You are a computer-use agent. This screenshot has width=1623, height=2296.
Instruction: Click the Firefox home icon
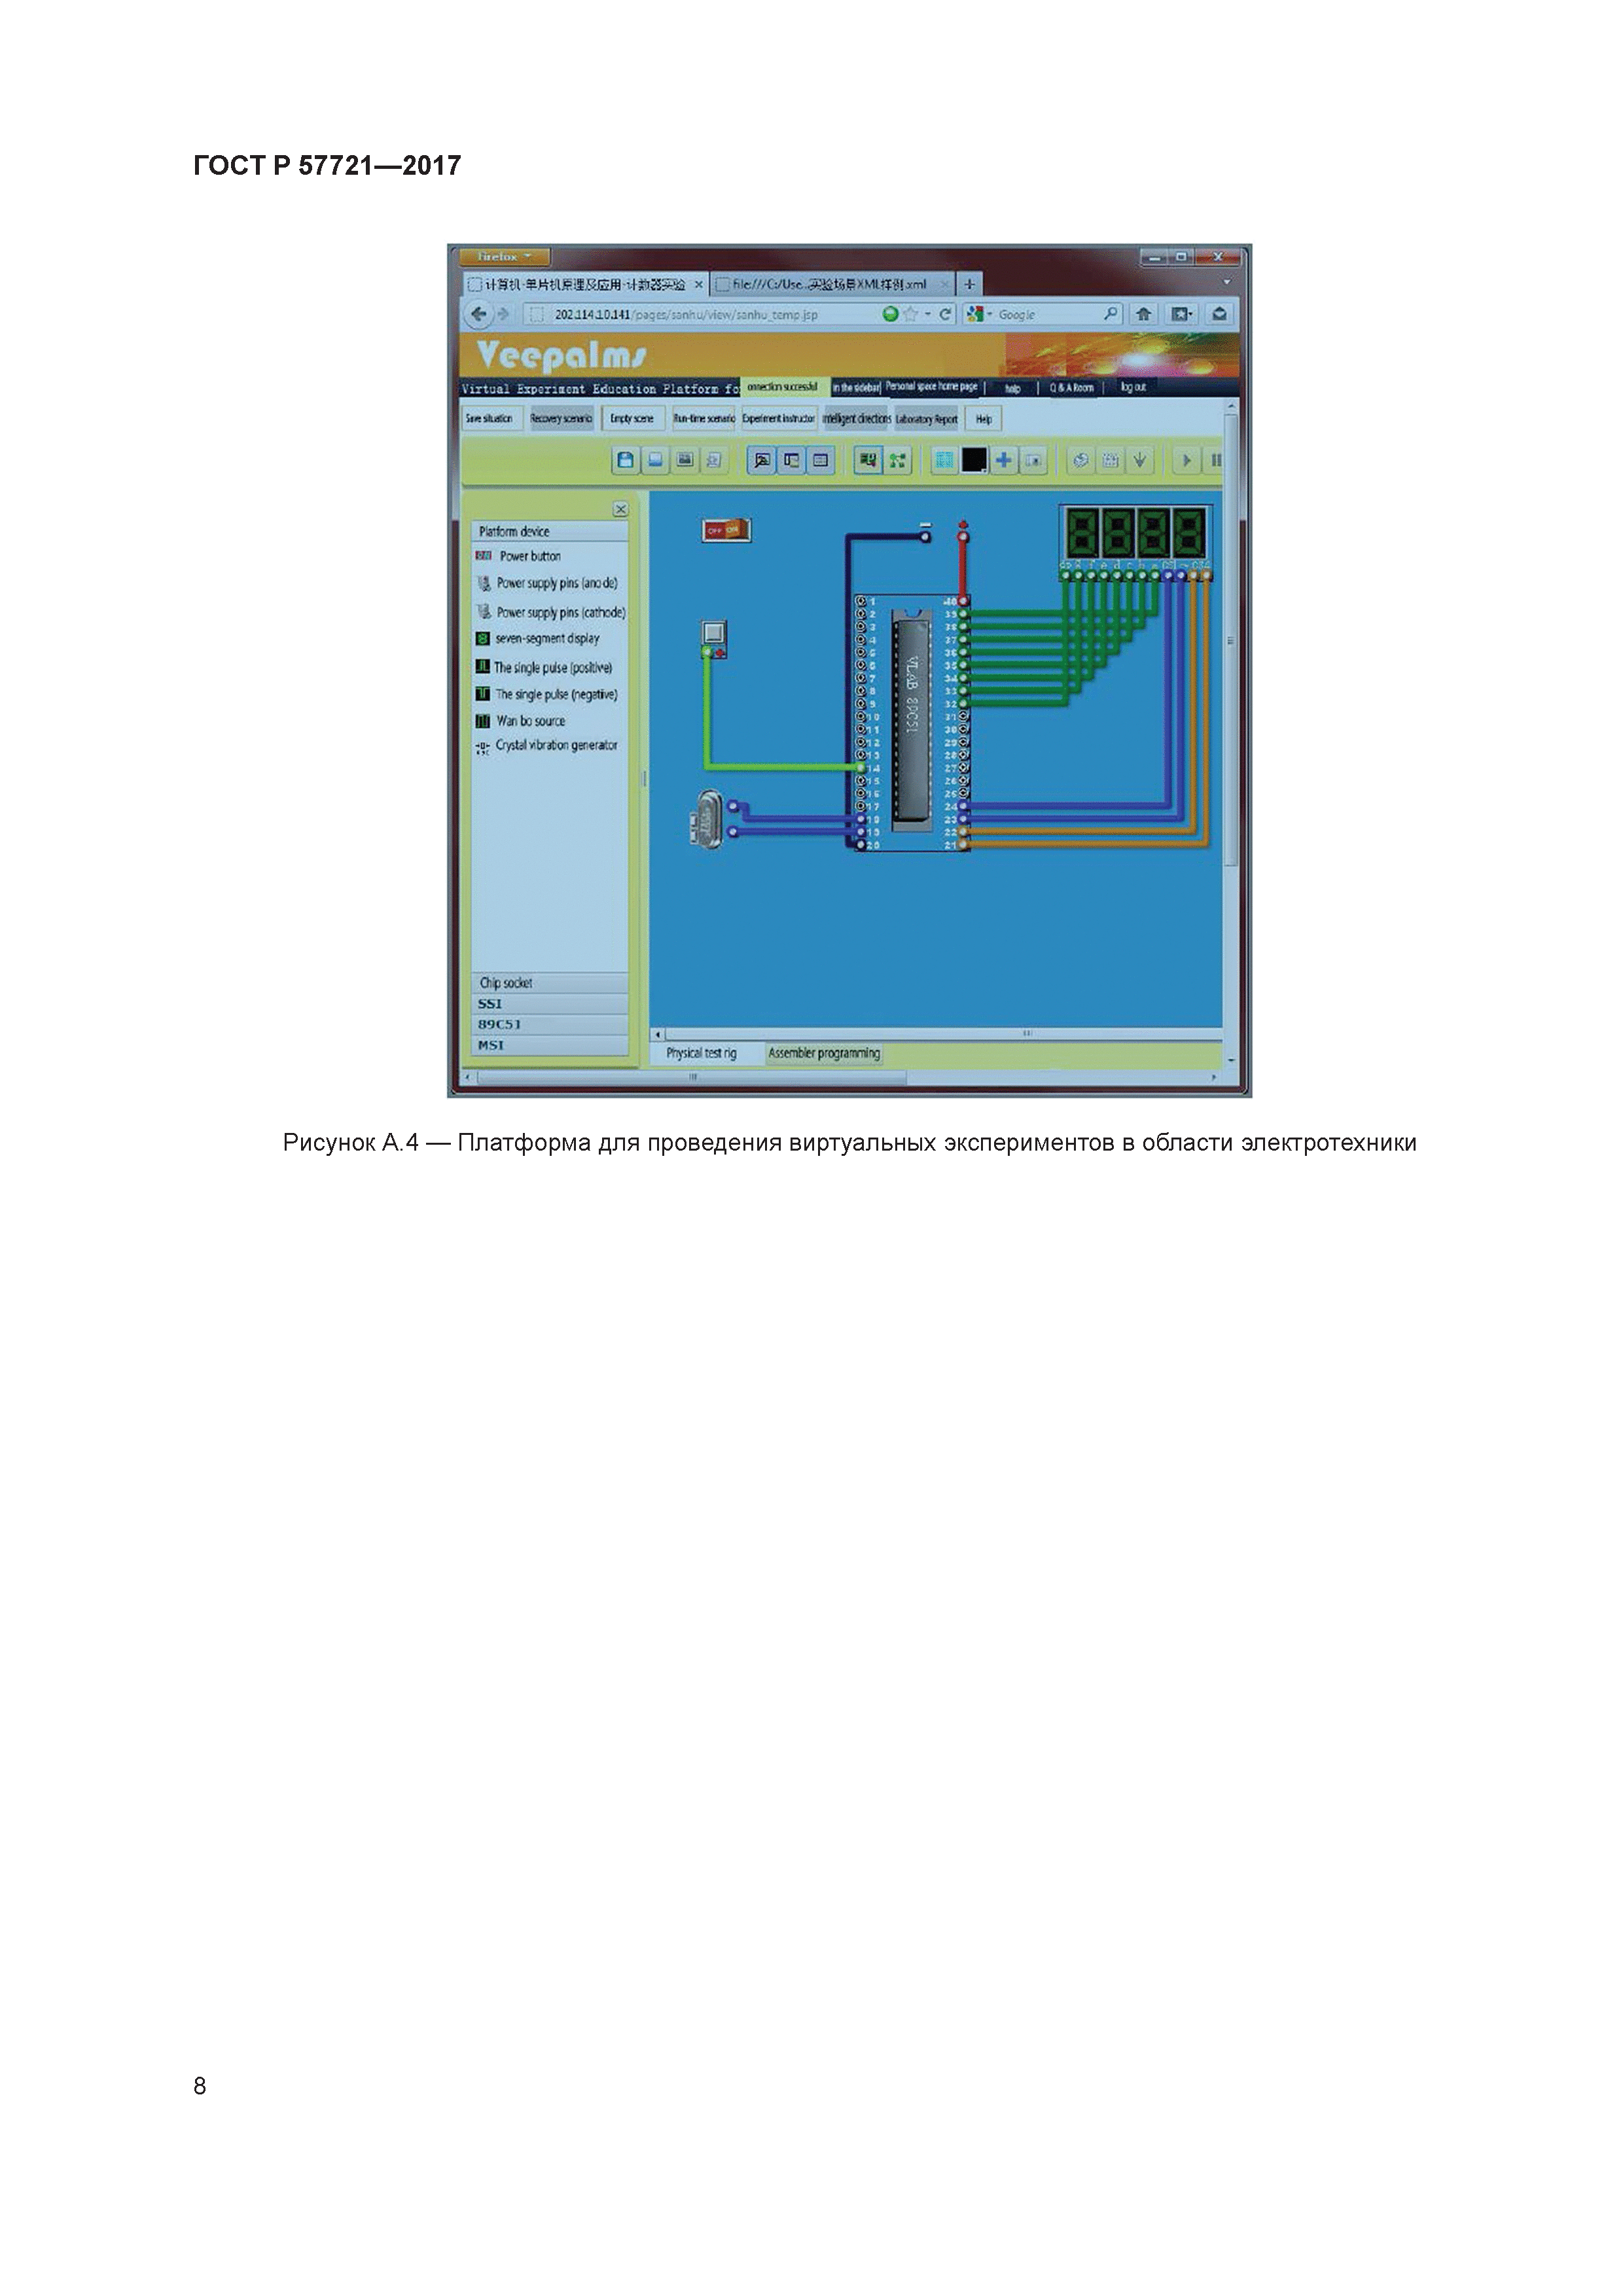pos(1143,314)
